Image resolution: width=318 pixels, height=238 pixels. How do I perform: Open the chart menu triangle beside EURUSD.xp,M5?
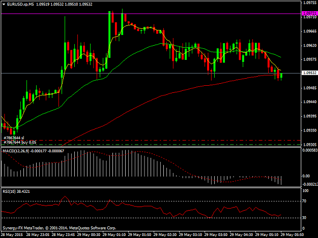[4, 4]
